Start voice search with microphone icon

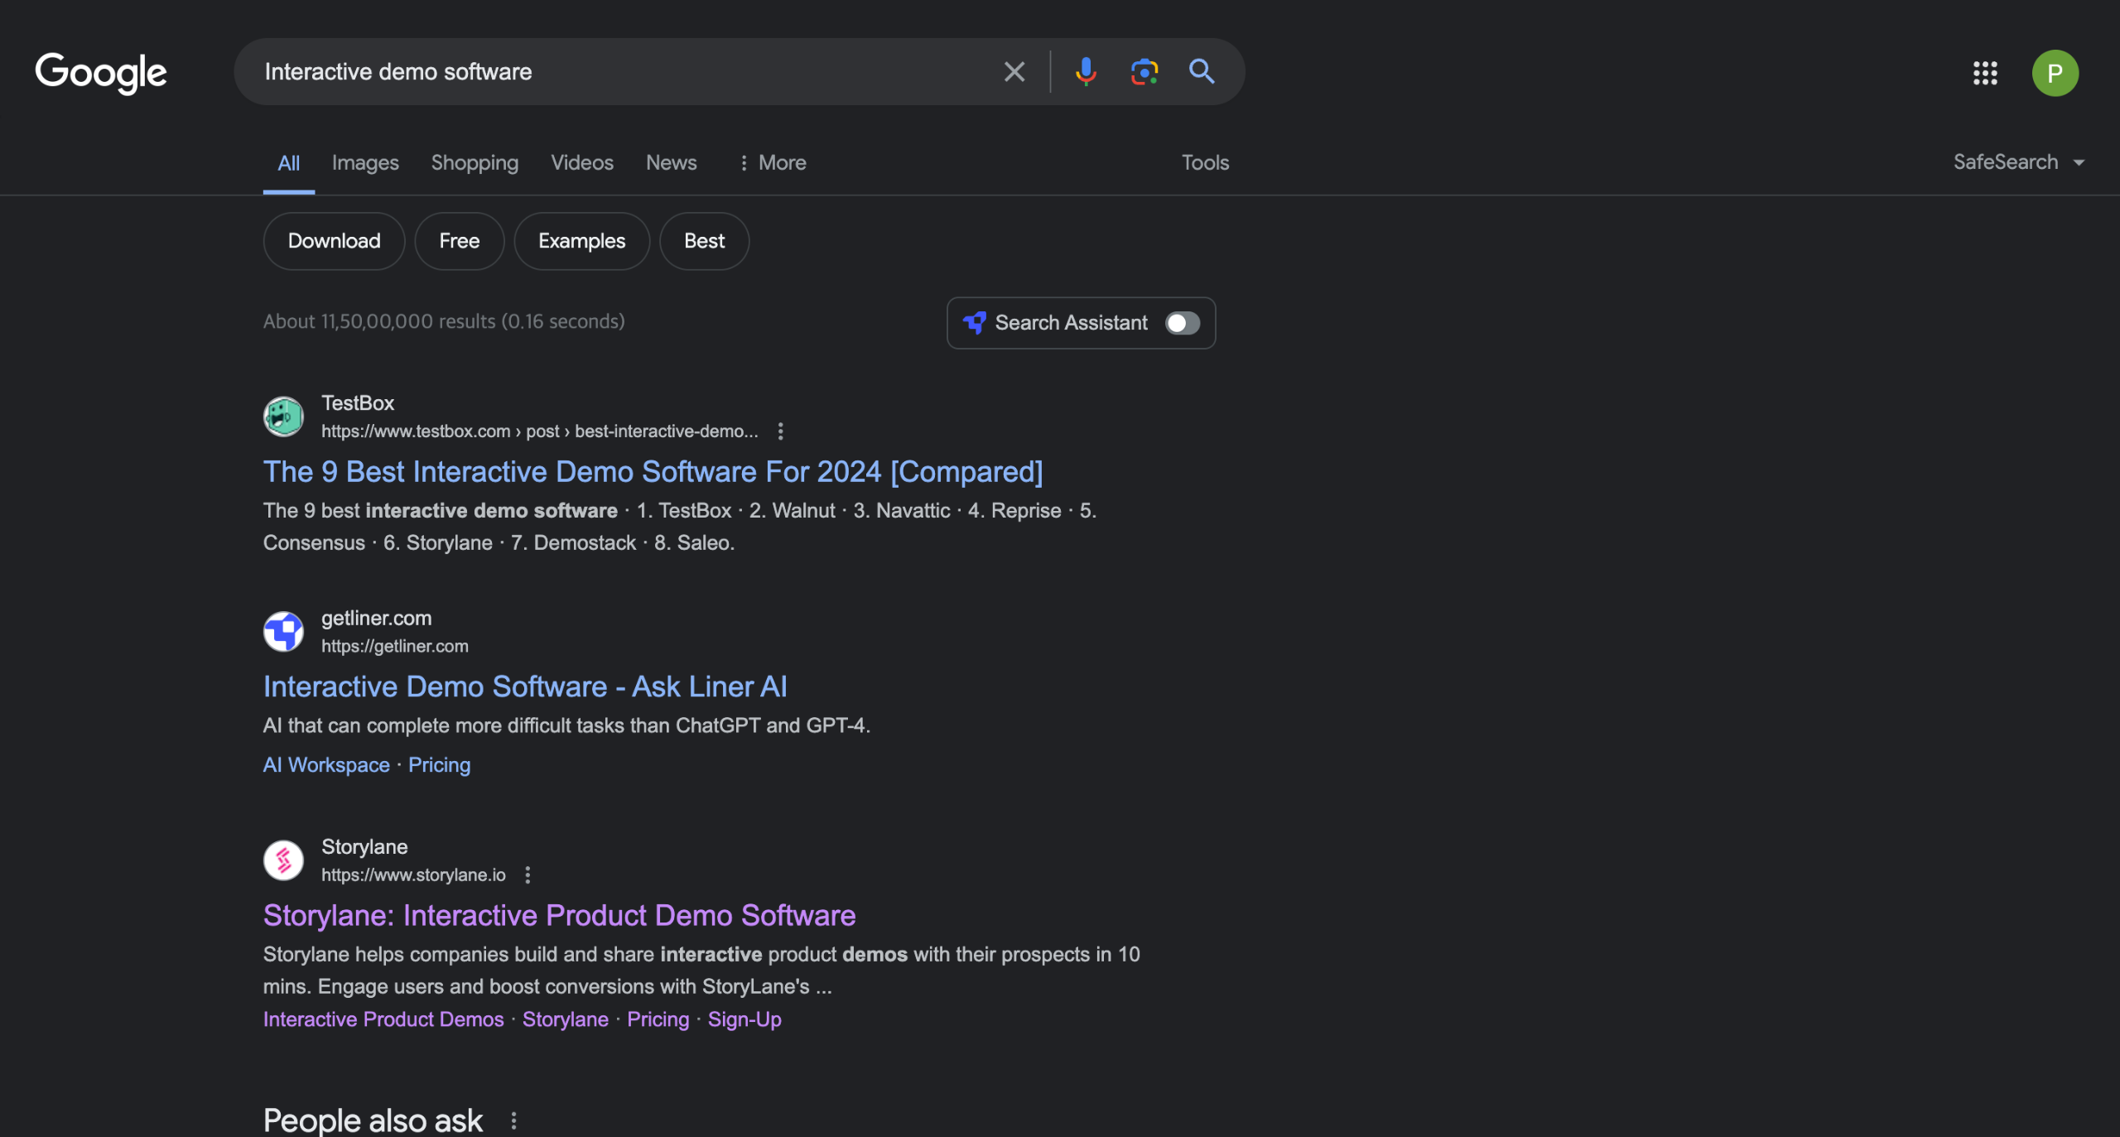tap(1086, 72)
